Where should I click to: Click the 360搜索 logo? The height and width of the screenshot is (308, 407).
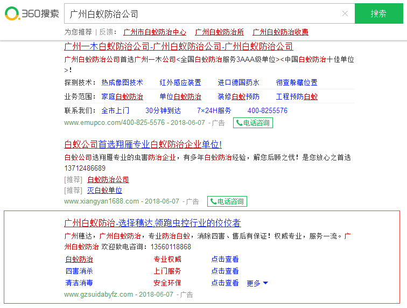pos(31,13)
